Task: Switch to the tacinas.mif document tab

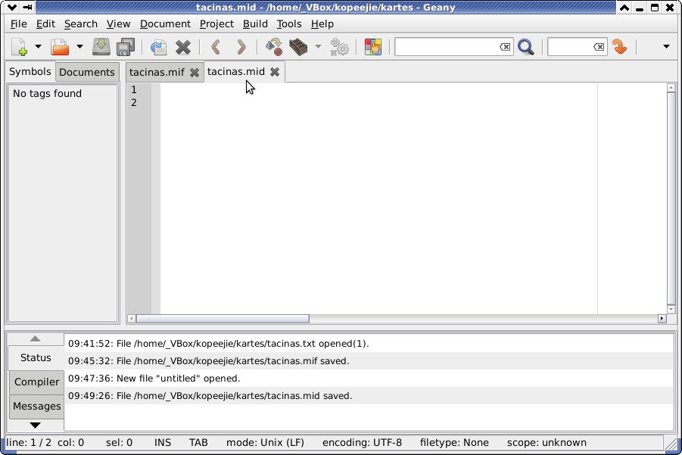Action: (157, 72)
